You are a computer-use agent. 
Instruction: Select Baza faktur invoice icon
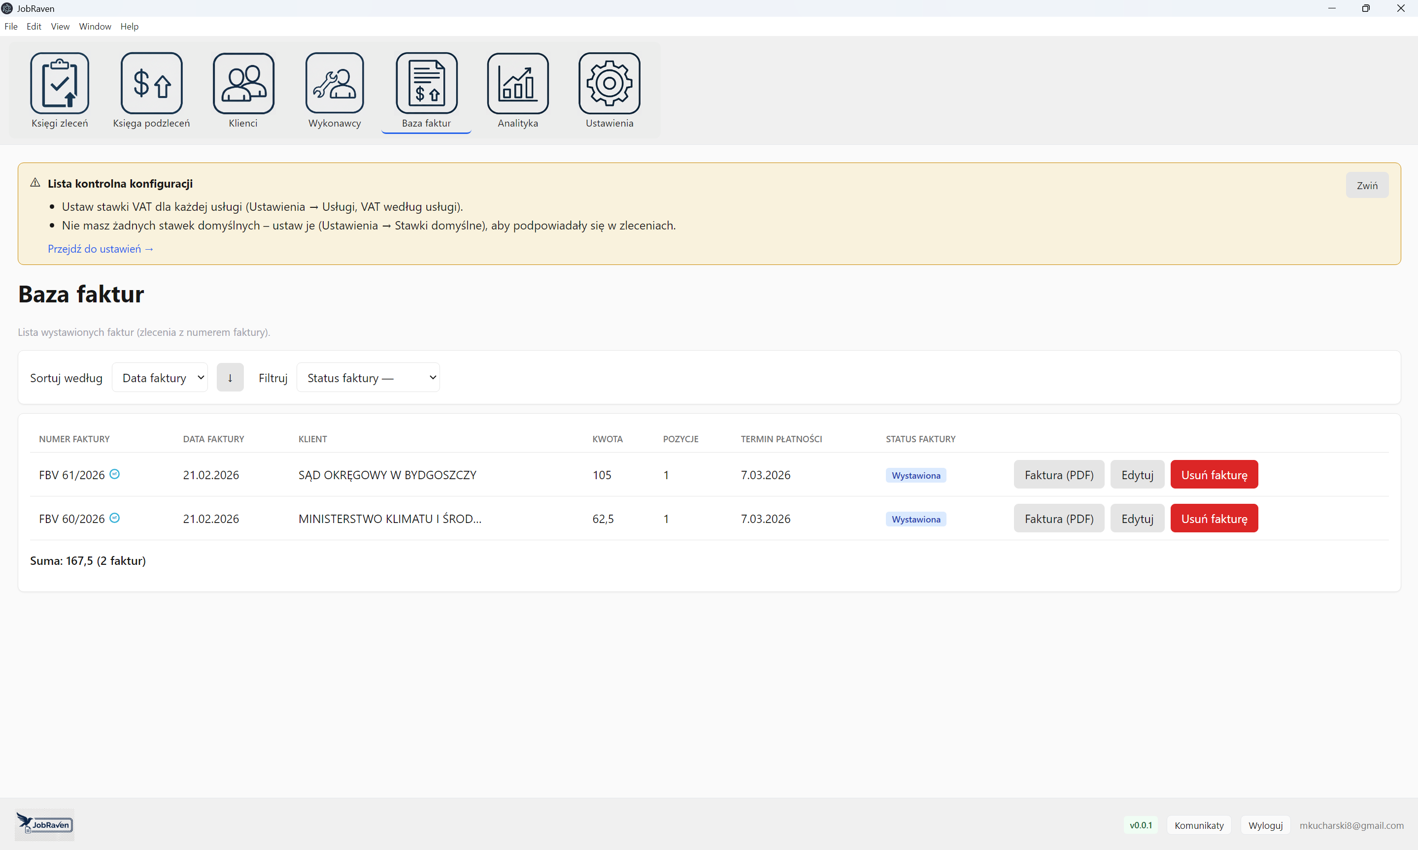(x=426, y=84)
